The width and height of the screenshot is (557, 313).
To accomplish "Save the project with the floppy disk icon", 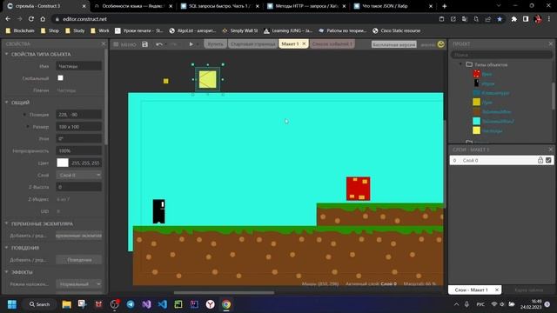I will (145, 44).
